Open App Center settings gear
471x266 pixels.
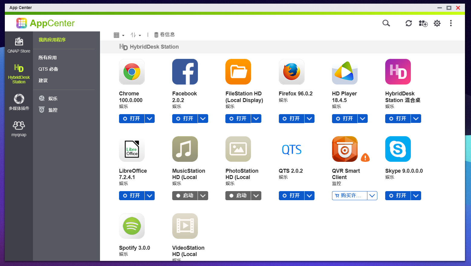click(437, 23)
